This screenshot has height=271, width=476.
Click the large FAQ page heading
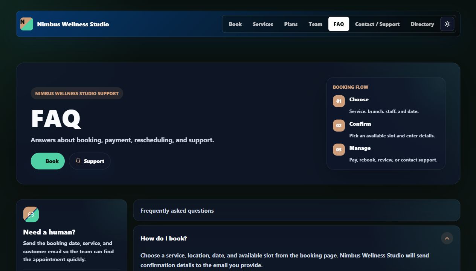pos(56,119)
